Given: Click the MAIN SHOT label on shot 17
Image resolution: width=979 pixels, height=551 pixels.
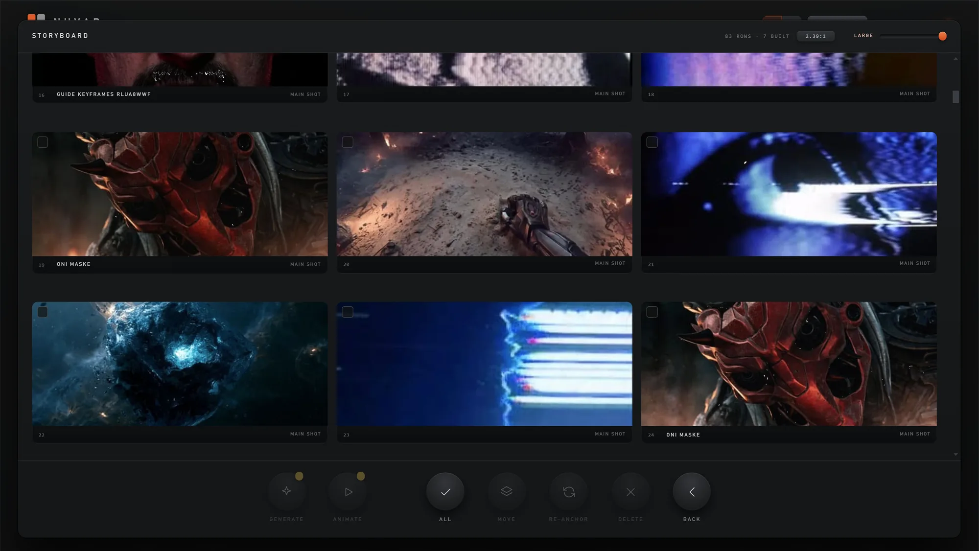Looking at the screenshot, I should click(x=610, y=93).
